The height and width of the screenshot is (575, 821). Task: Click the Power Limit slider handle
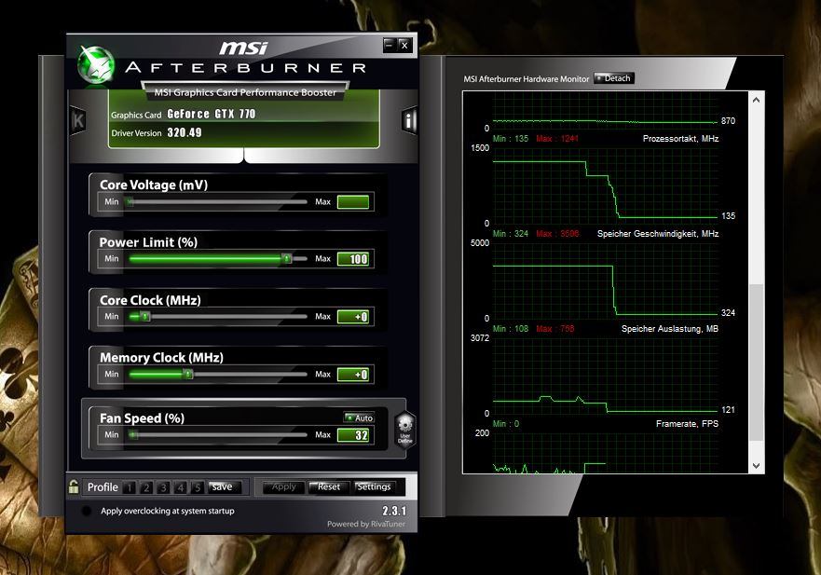(286, 259)
